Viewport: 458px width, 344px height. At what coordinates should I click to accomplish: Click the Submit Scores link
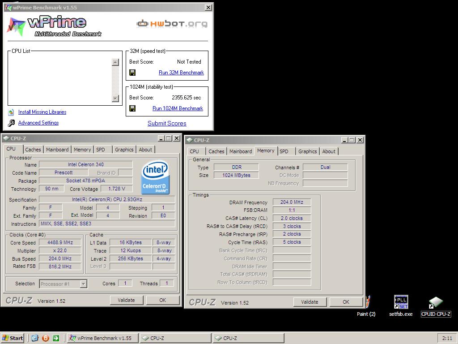coord(167,124)
